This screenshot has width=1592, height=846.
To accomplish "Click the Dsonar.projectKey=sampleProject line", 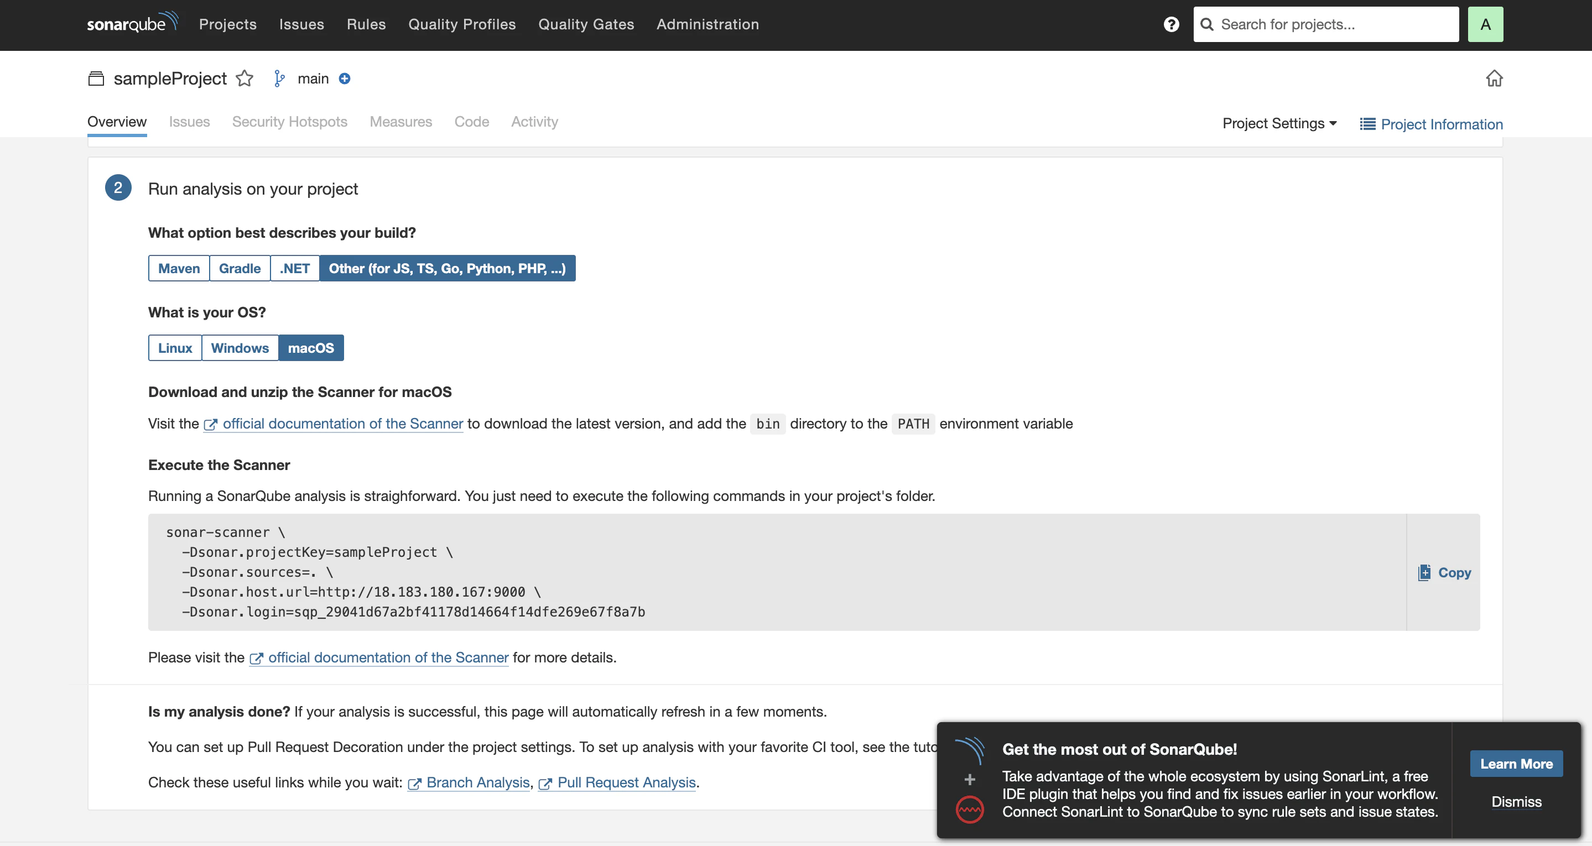I will pos(317,552).
